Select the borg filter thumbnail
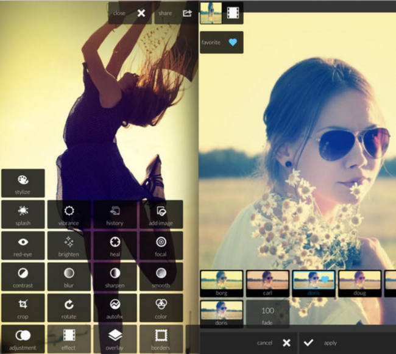The width and height of the screenshot is (396, 354). (x=221, y=284)
